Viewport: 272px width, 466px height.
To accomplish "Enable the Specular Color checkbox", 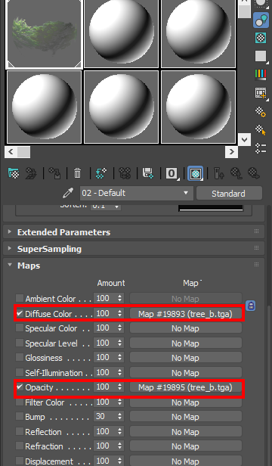I will pos(20,328).
